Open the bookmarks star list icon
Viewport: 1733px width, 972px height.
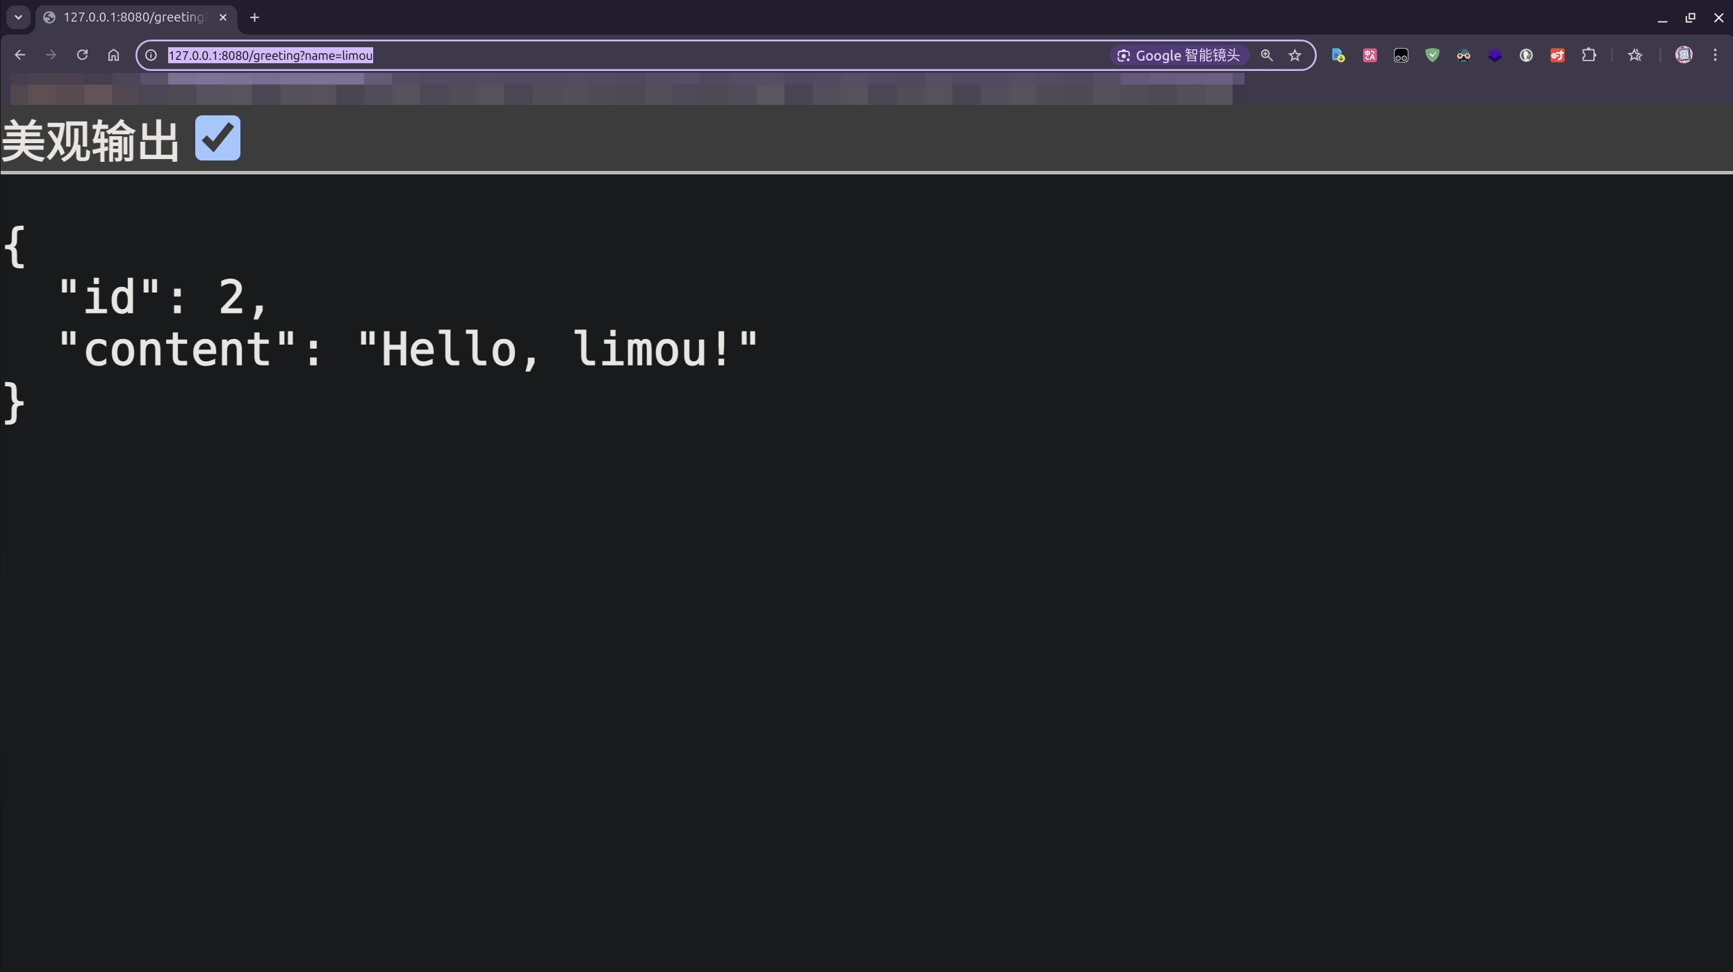click(1635, 56)
